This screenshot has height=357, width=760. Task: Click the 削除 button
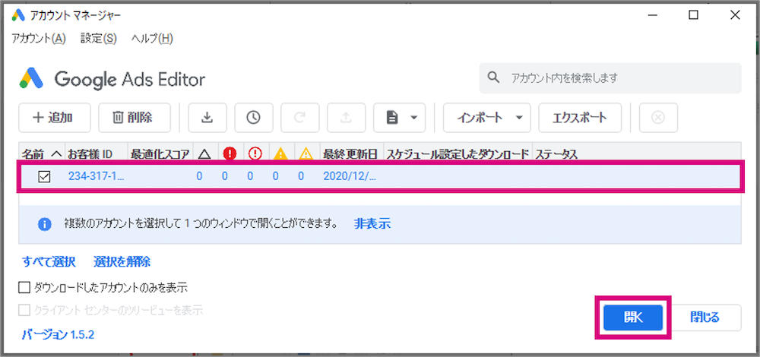point(135,117)
